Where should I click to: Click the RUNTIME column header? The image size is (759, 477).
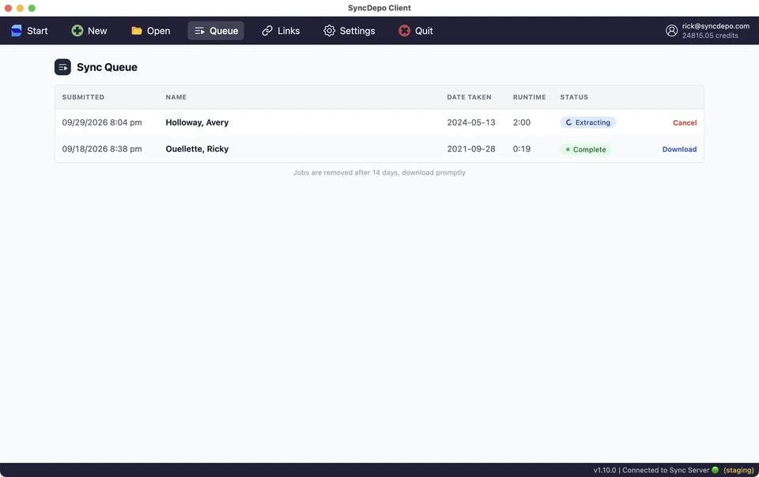pyautogui.click(x=529, y=97)
